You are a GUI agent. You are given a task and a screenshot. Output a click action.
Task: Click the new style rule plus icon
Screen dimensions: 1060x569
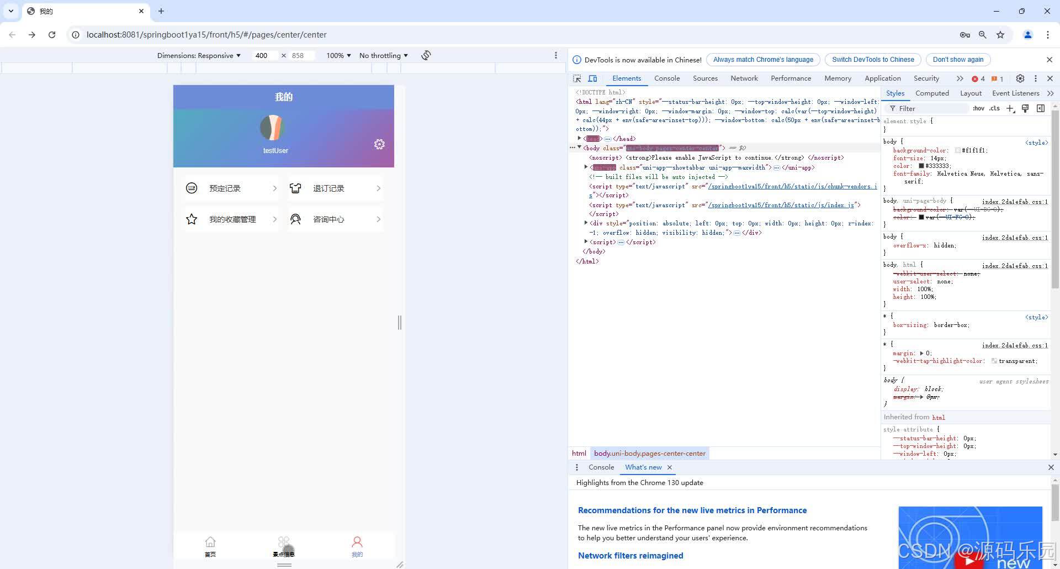pos(1010,108)
